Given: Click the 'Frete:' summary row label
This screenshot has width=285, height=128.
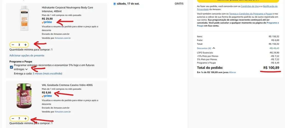Looking at the screenshot, I should pos(200,40).
